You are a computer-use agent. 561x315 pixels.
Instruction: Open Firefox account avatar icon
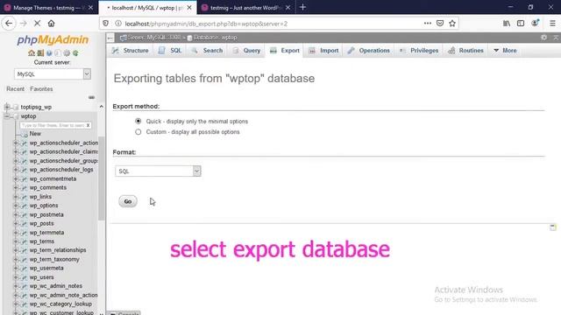(536, 24)
